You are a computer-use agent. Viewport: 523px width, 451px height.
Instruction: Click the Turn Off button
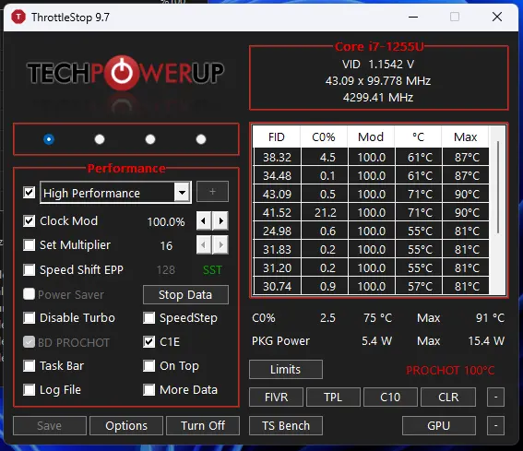203,426
